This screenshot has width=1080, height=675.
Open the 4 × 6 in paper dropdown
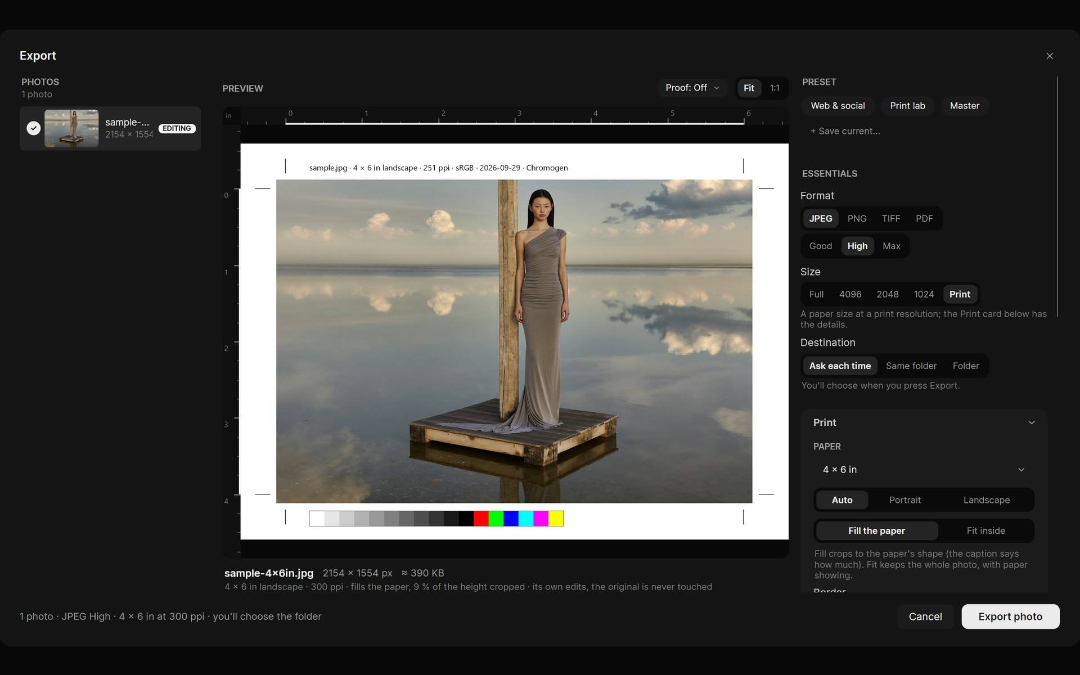(x=924, y=470)
